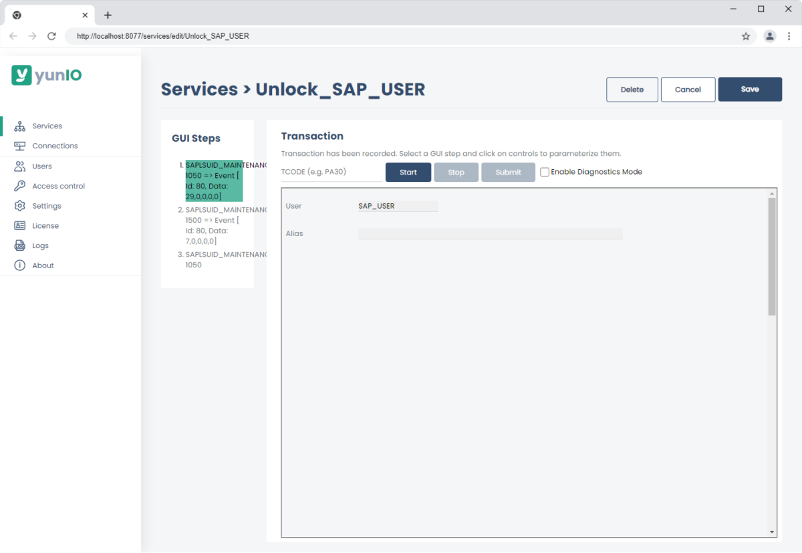The height and width of the screenshot is (553, 802).
Task: Go back in browser history
Action: [13, 36]
